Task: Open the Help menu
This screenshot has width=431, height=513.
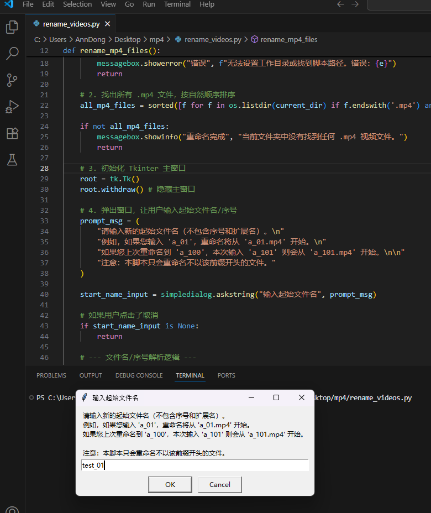Action: (x=207, y=4)
